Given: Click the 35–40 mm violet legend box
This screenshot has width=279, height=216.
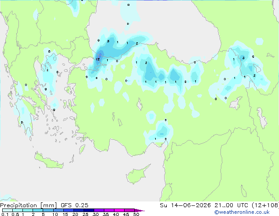Looking at the screenshot, I should click(x=109, y=210).
